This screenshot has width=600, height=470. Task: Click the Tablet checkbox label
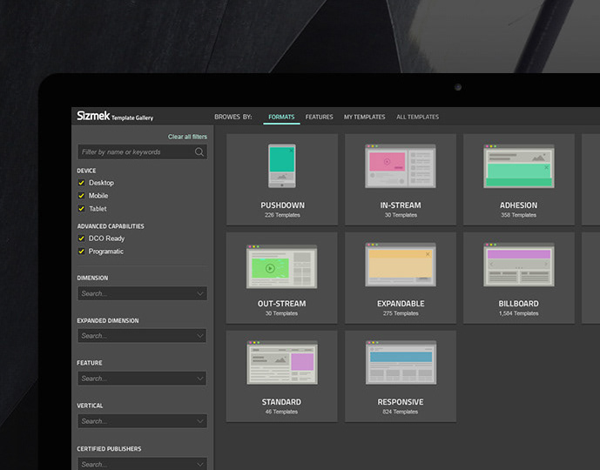pyautogui.click(x=98, y=208)
